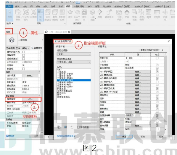The height and width of the screenshot is (155, 177).
Task: Open the 规程过滤器 <全部> dropdown
Action: tap(74, 54)
